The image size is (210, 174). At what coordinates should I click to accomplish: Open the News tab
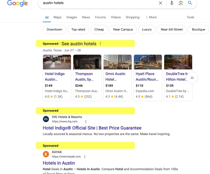[x=86, y=17]
